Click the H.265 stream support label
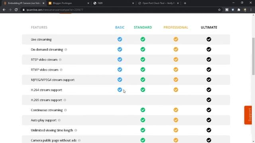 click(46, 100)
